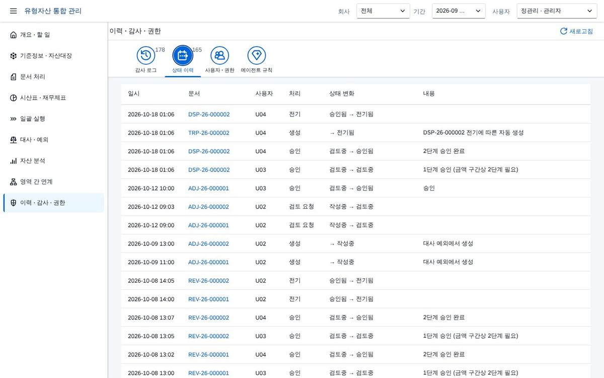
Task: Click the 내용 column header
Action: pos(429,94)
